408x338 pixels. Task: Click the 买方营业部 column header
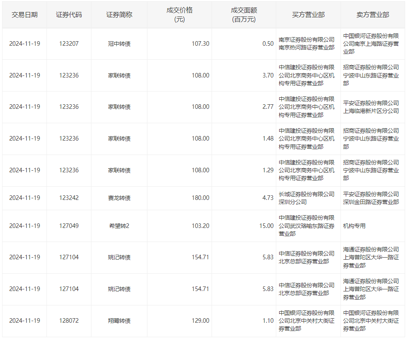(308, 15)
